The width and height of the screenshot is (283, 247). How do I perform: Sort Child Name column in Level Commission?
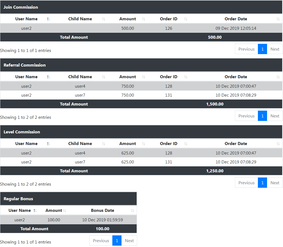[x=104, y=143]
